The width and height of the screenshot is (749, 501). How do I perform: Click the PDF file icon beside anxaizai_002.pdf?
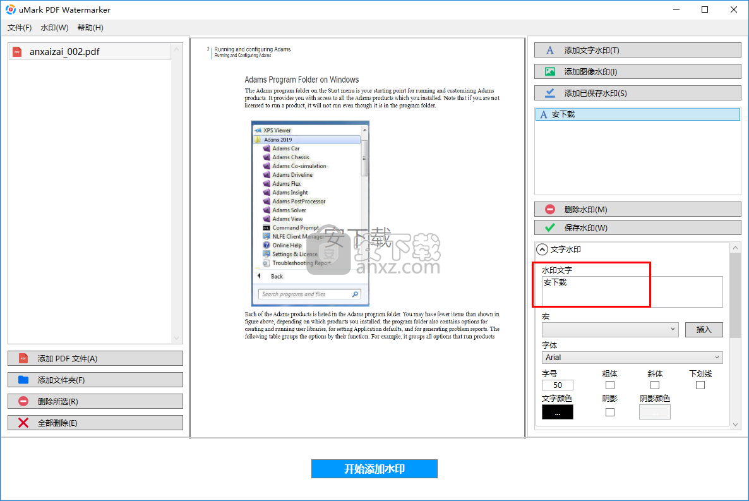[17, 52]
